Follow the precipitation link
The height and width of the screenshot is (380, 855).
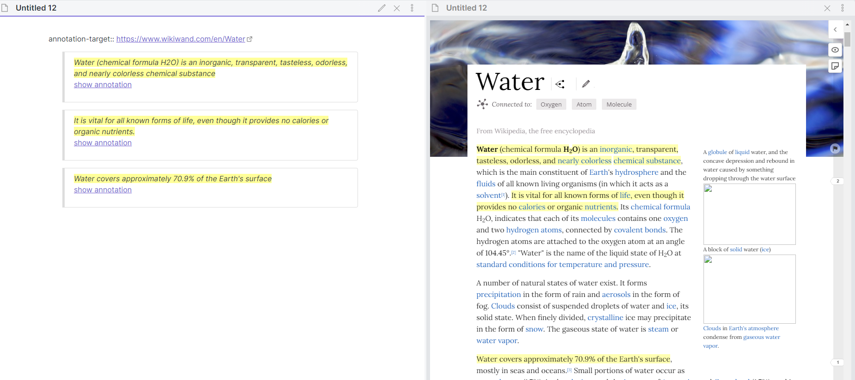(x=498, y=294)
